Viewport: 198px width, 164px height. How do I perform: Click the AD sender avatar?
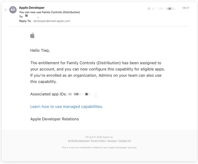(x=13, y=10)
